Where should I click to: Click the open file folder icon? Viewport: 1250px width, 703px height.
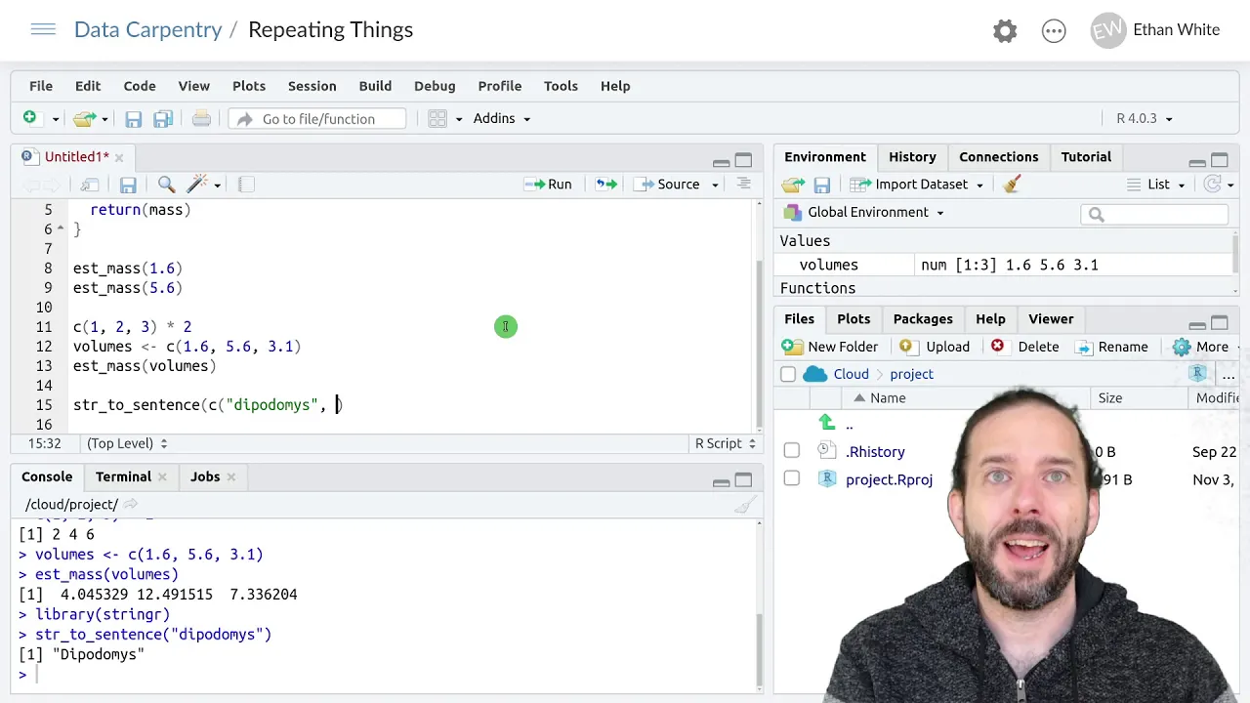tap(85, 118)
